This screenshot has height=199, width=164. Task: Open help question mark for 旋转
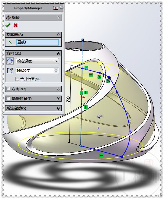tap(58, 17)
